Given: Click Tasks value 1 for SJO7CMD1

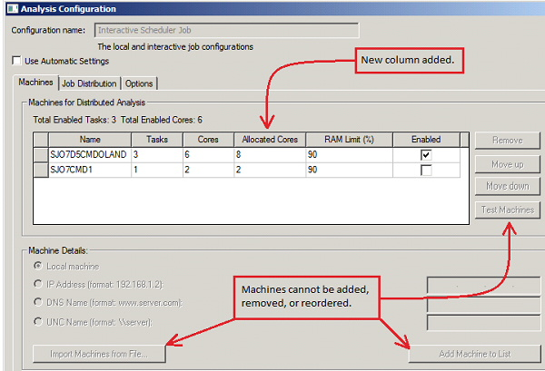Looking at the screenshot, I should pos(157,170).
